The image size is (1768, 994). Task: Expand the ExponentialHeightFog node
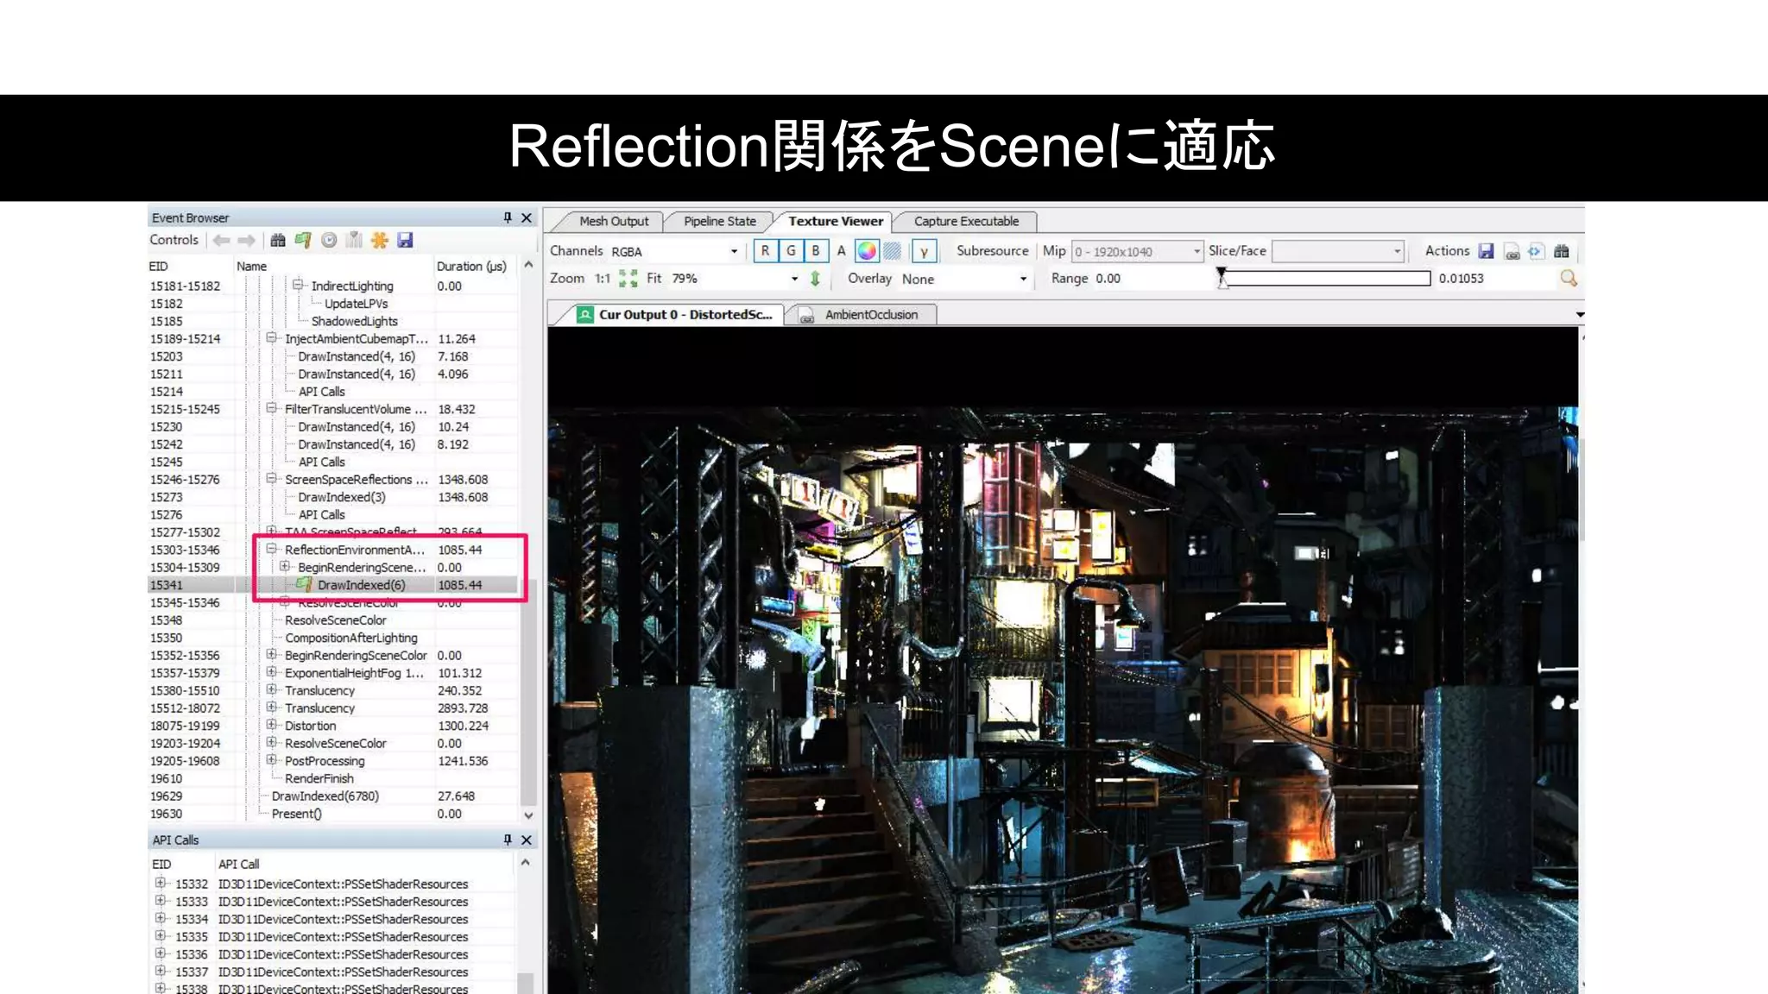271,671
